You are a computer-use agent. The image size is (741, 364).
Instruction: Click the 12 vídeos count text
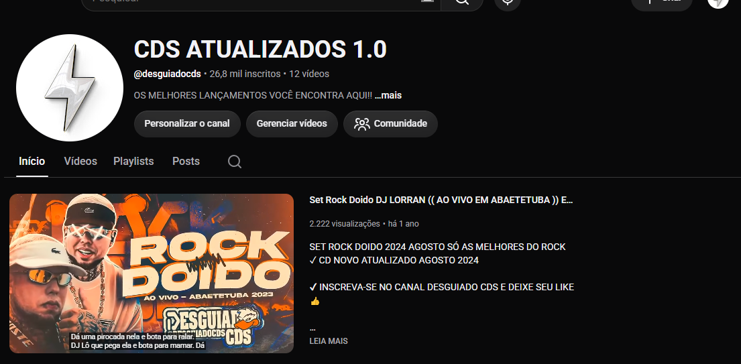(309, 74)
